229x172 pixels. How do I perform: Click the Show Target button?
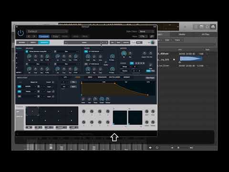pyautogui.click(x=150, y=78)
